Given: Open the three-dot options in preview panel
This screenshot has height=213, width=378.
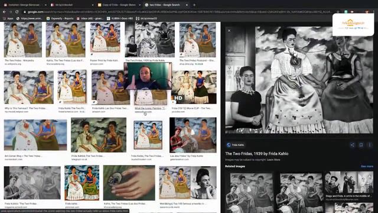Looking at the screenshot, I should tap(370, 145).
